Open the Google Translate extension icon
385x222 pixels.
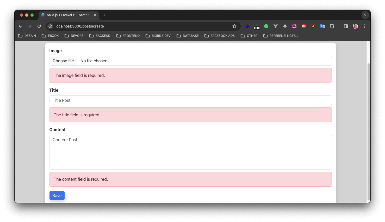coord(322,26)
